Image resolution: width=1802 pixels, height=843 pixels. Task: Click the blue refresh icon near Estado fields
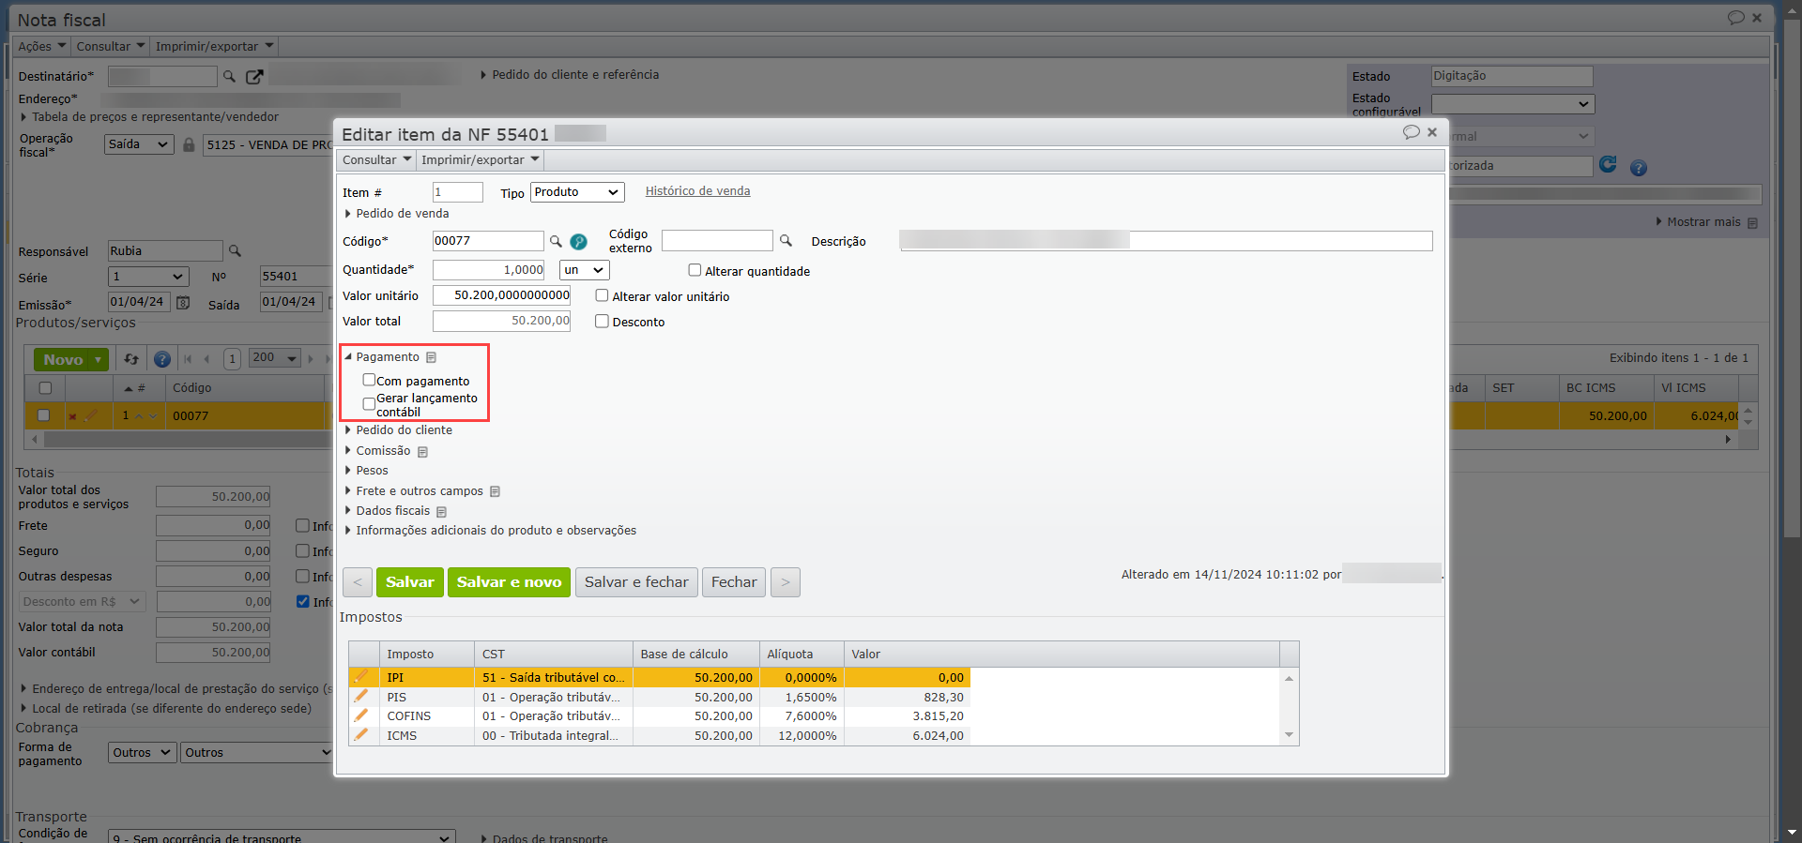(x=1608, y=165)
